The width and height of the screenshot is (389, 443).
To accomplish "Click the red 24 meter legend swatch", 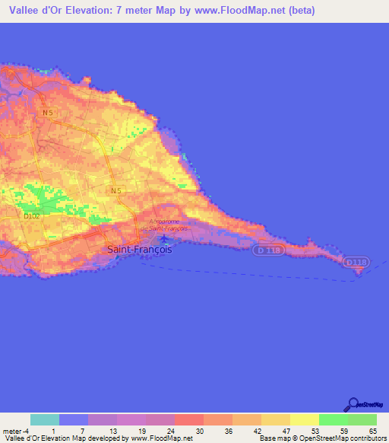I will (x=189, y=420).
